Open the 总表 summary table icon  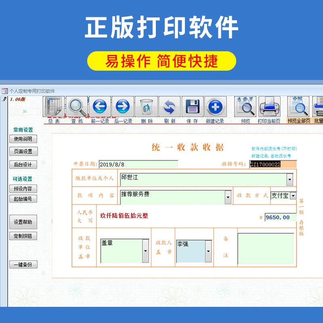(54, 107)
